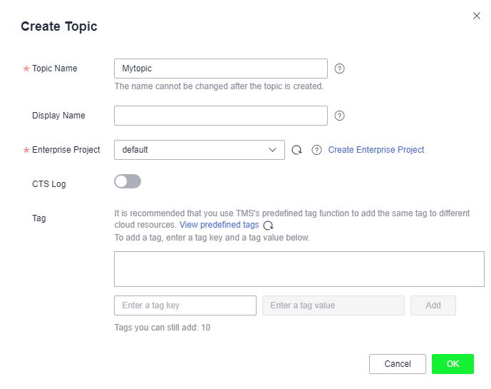Enable the CTS Log switch

(128, 181)
